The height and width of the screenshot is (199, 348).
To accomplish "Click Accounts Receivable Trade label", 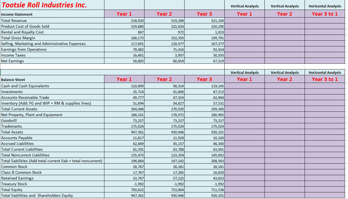I will coord(52,97).
